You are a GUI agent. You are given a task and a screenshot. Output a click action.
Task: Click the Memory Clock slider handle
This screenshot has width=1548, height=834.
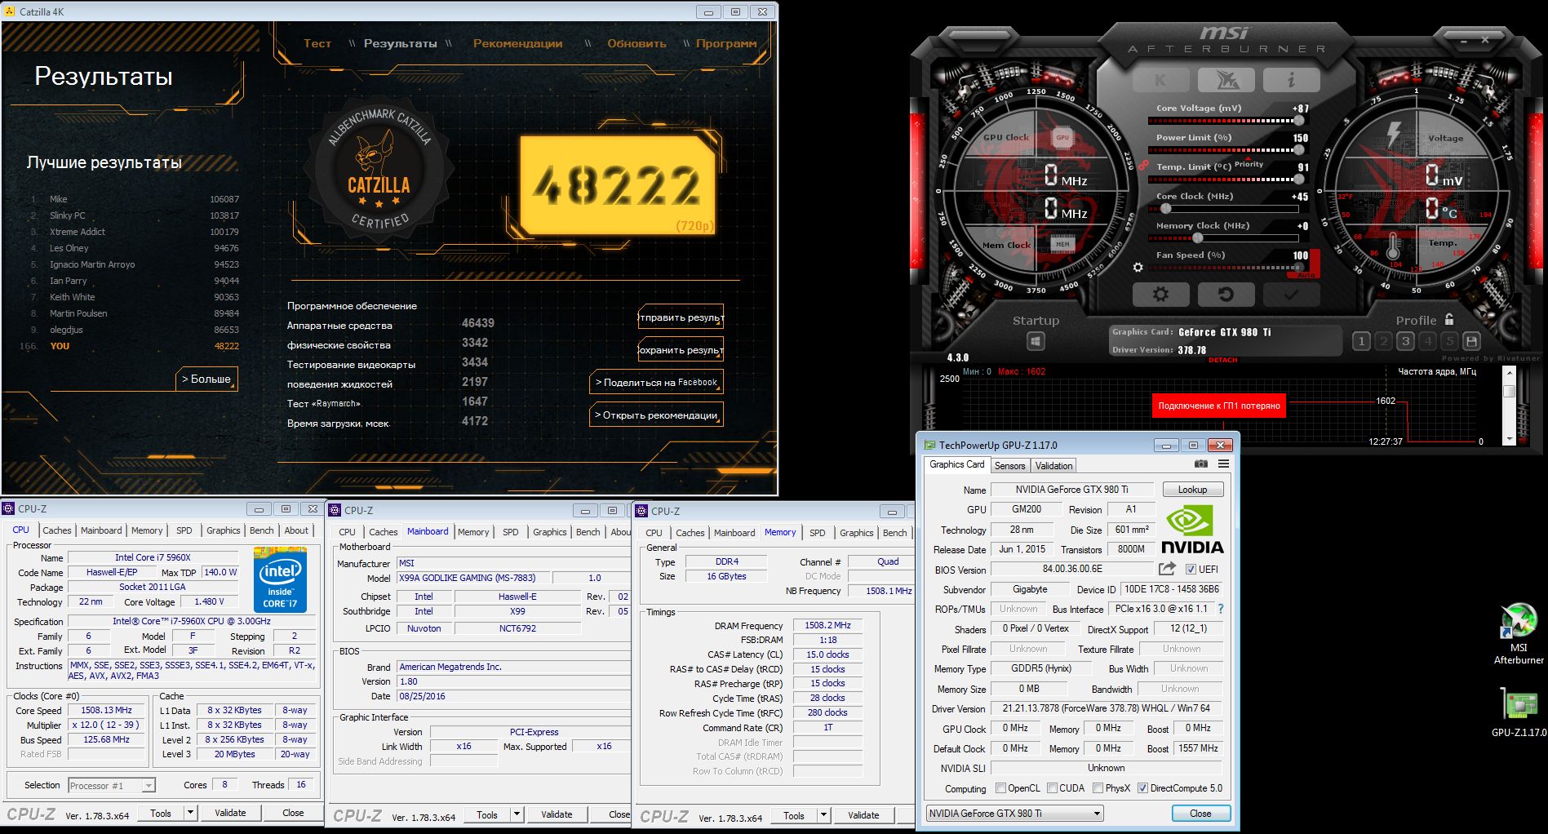(1197, 238)
